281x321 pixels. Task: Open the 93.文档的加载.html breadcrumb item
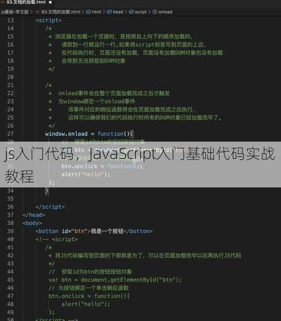click(61, 12)
